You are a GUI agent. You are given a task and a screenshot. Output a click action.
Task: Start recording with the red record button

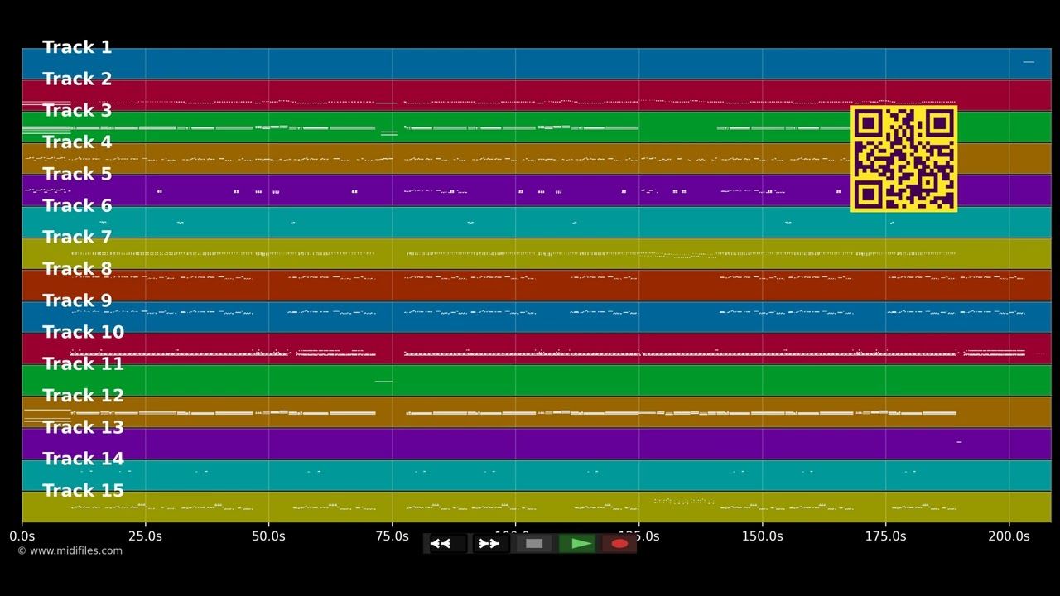coord(619,544)
